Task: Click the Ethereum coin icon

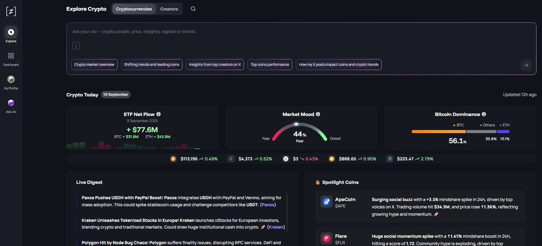Action: pos(231,159)
